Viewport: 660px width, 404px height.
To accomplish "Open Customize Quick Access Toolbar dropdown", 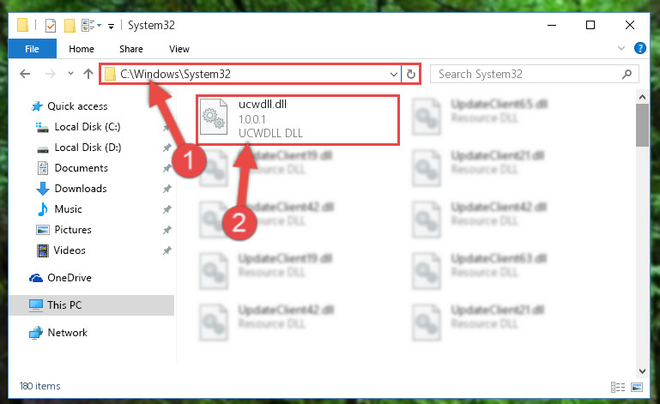I will click(111, 26).
